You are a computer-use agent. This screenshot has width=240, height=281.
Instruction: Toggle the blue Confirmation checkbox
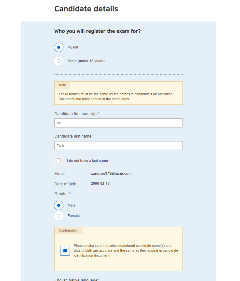coord(65,251)
